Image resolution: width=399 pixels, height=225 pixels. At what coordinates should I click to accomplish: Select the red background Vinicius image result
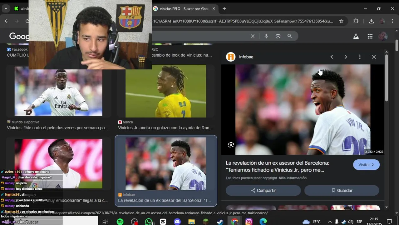[x=58, y=164]
